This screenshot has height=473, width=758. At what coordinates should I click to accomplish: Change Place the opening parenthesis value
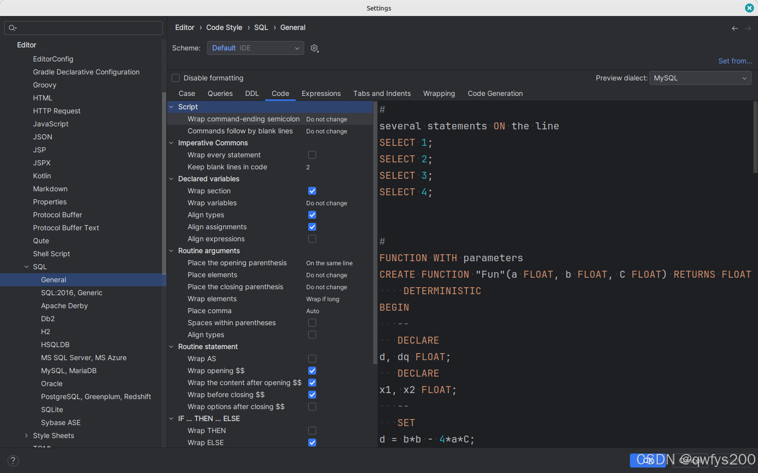329,263
